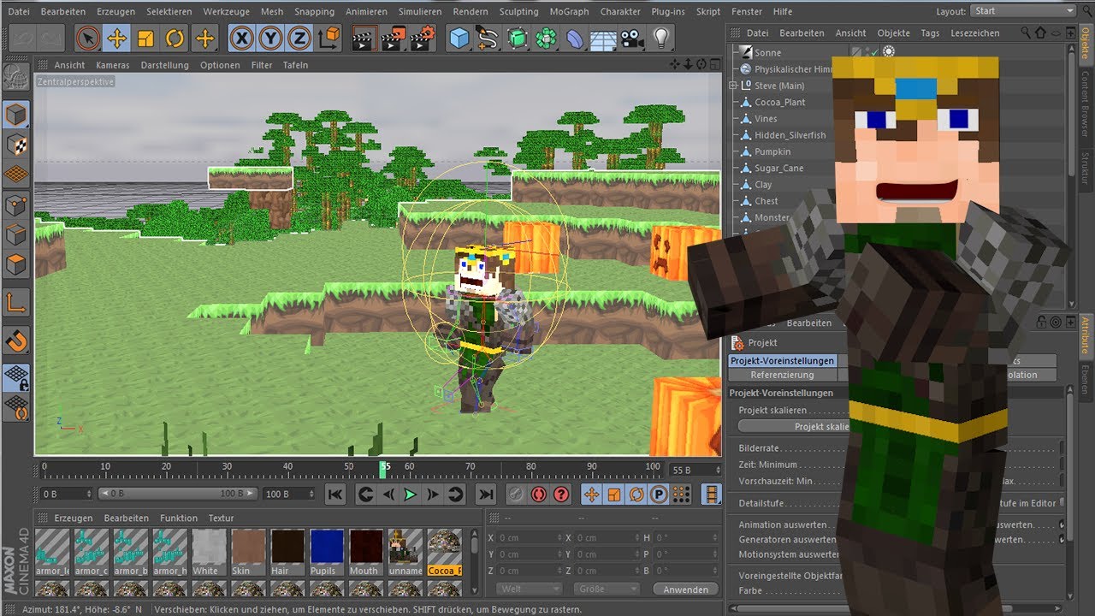Open Darstellung menu in viewport
The image size is (1095, 616).
click(165, 65)
